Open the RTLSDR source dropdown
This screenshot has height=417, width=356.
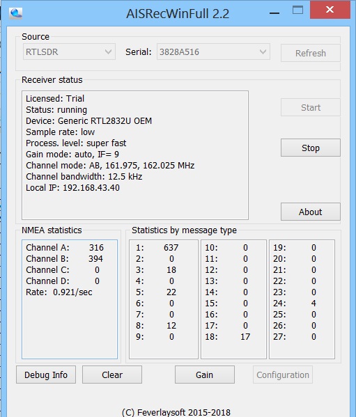click(x=69, y=52)
